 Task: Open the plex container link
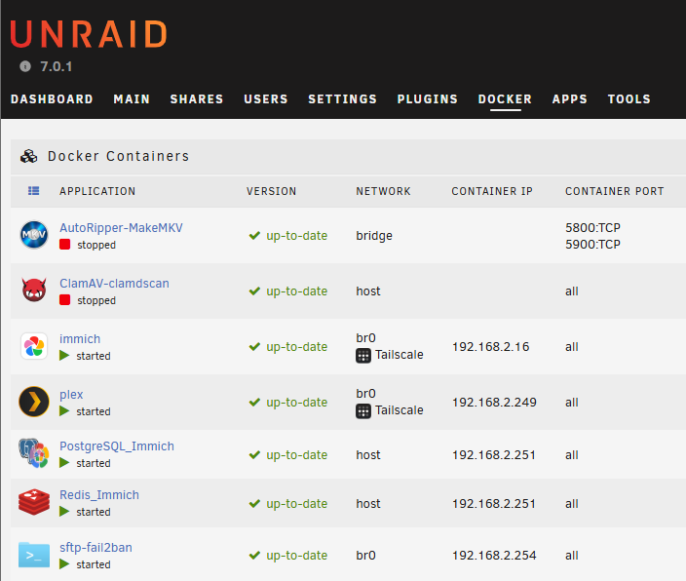tap(71, 395)
